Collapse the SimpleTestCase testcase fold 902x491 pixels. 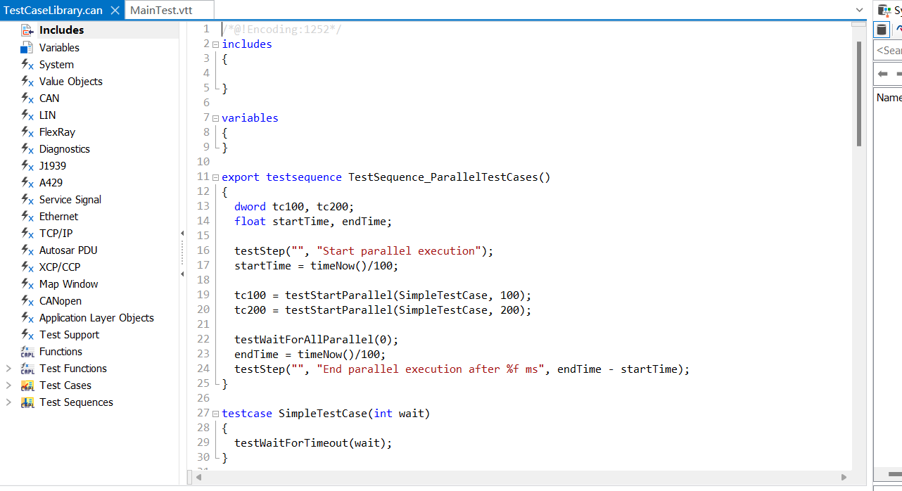pyautogui.click(x=215, y=413)
